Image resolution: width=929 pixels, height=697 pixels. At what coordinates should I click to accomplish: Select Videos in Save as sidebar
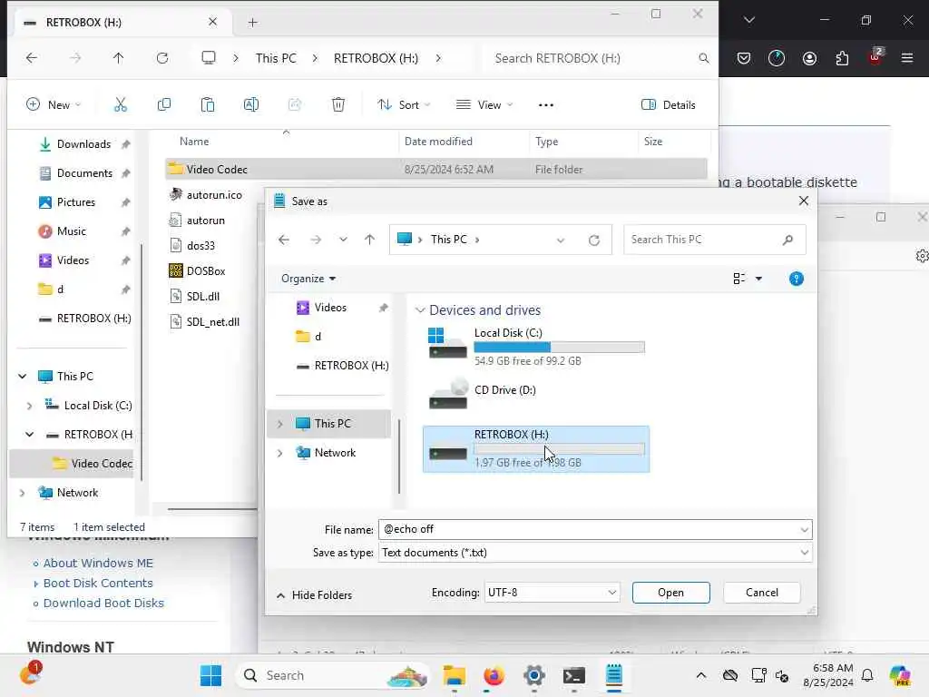(x=330, y=308)
